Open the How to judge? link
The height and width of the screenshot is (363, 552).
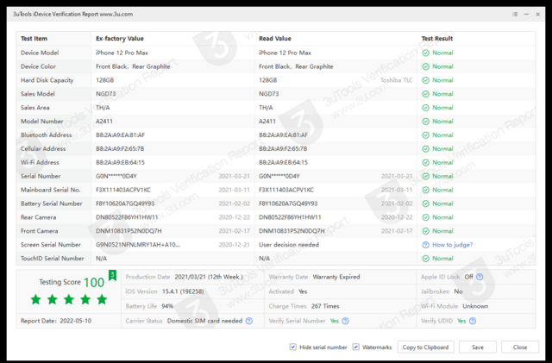[452, 245]
